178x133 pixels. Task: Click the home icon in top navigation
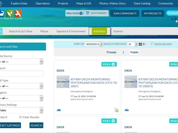1,4
